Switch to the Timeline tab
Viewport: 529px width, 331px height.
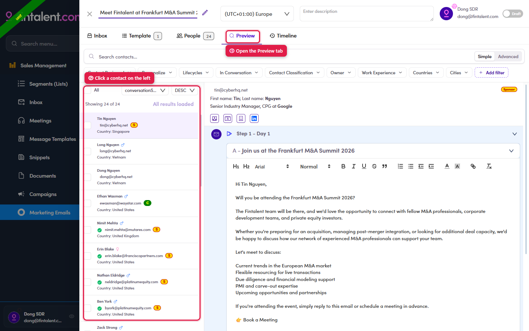[x=283, y=36]
